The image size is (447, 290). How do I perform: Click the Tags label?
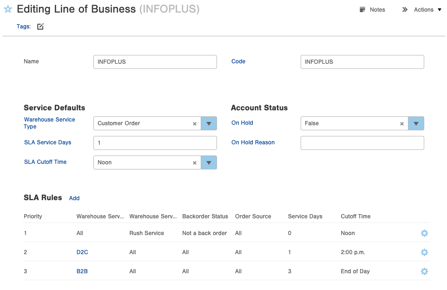(24, 26)
